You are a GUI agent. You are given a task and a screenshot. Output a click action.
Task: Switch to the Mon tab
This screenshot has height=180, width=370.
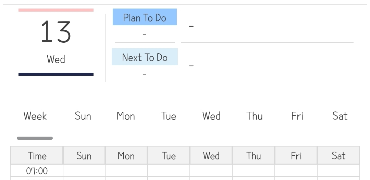point(126,116)
